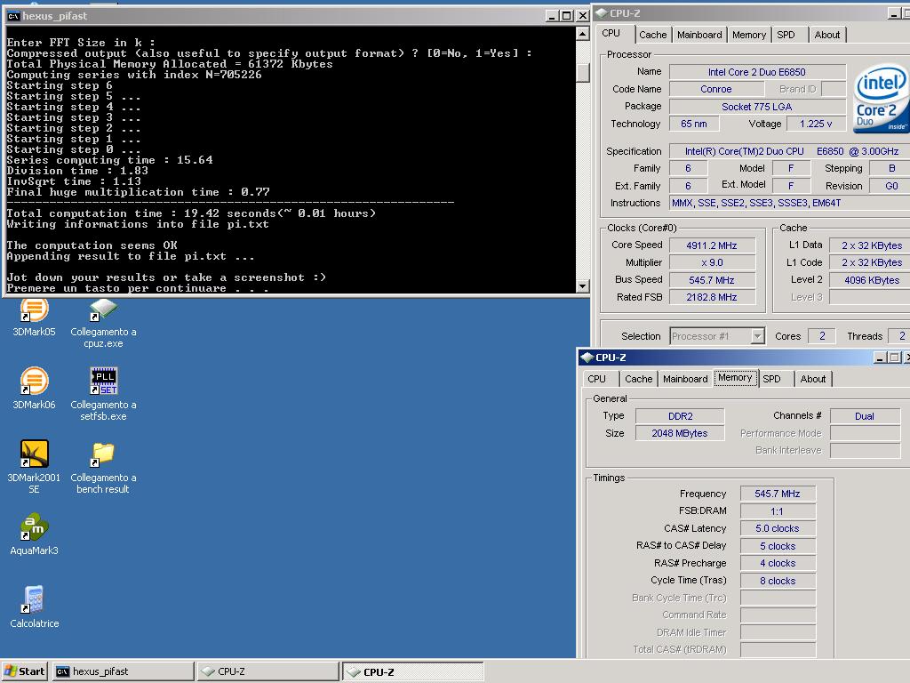Open Mainboard tab in lower CPU-Z window
Viewport: 910px width, 683px height.
pos(685,379)
